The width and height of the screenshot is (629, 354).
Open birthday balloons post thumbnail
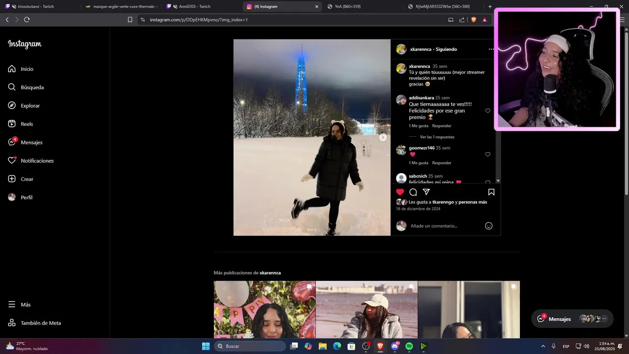pos(264,309)
